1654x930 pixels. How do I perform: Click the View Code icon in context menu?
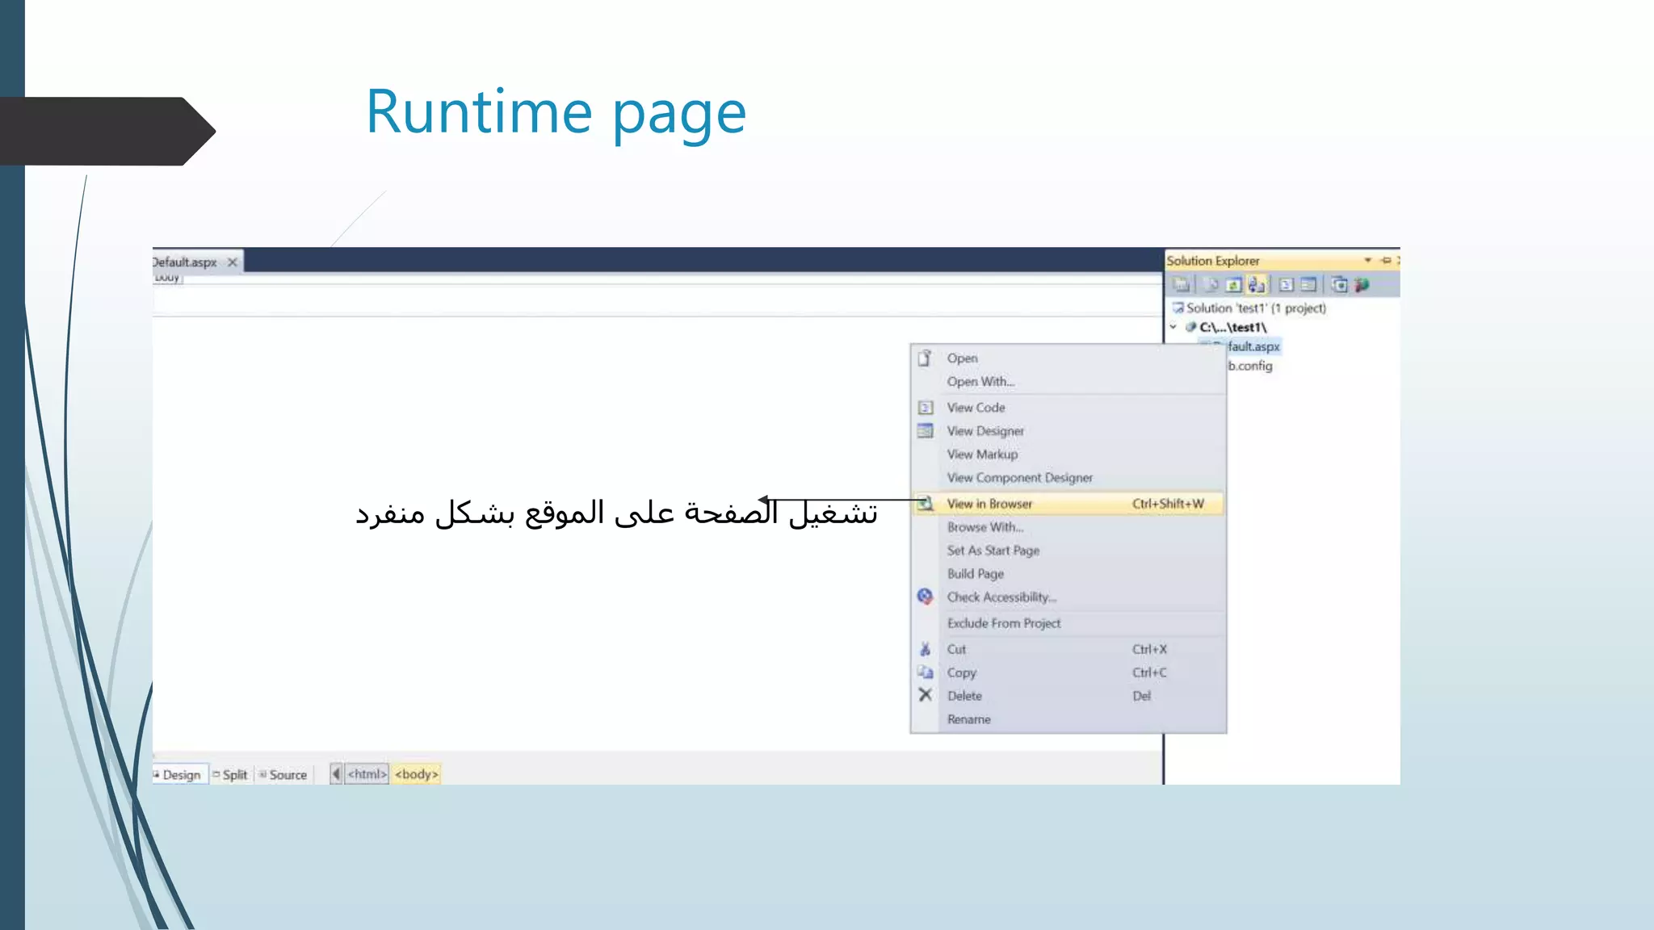926,408
